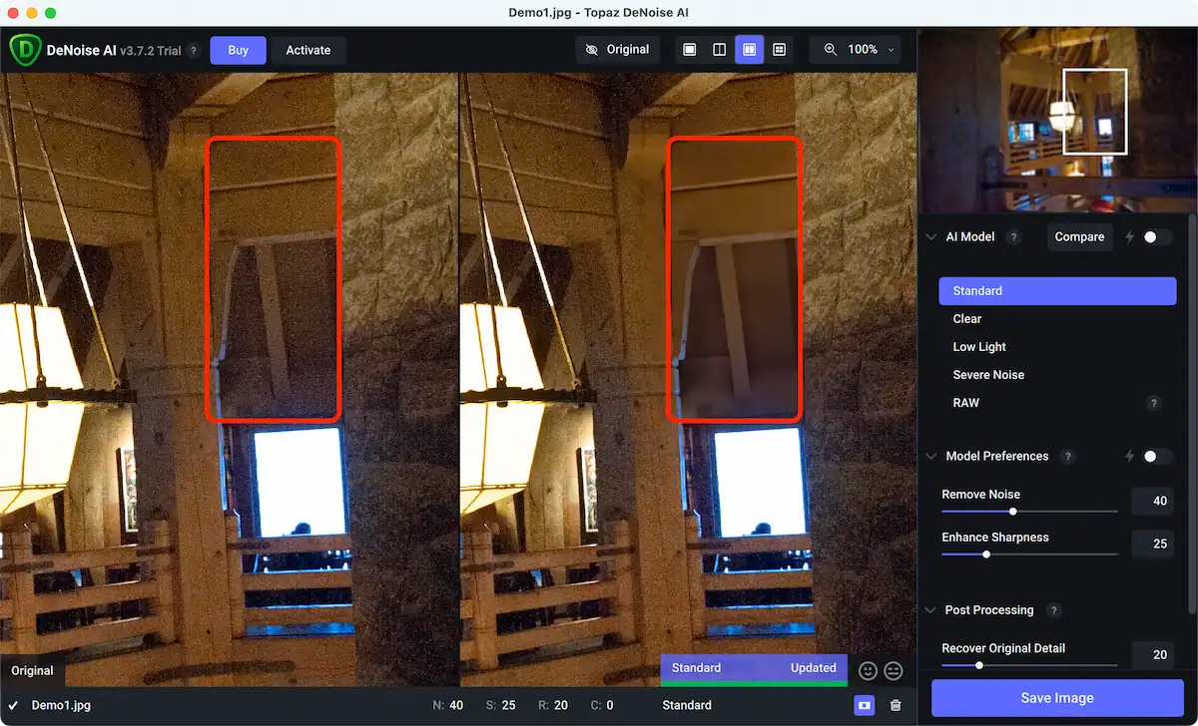The image size is (1198, 726).
Task: Open the 100% zoom level dropdown
Action: (x=870, y=49)
